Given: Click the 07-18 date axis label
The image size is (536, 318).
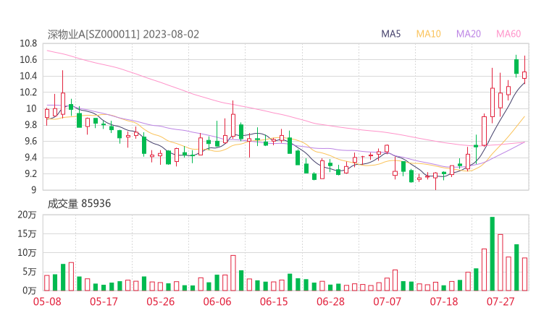Looking at the screenshot, I should 444,301.
